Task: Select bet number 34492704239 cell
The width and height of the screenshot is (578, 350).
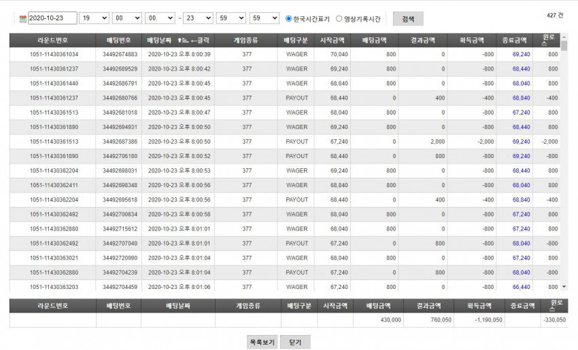Action: [x=120, y=273]
